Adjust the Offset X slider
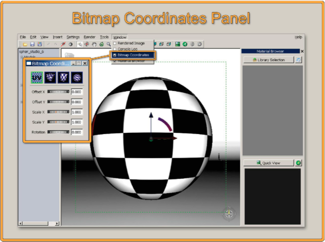325x242 pixels. 58,92
